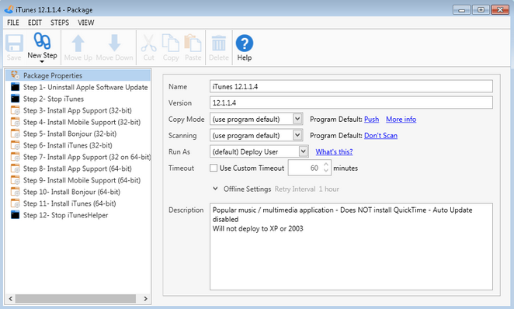Select the Package Properties row label
514x309 pixels.
click(53, 75)
